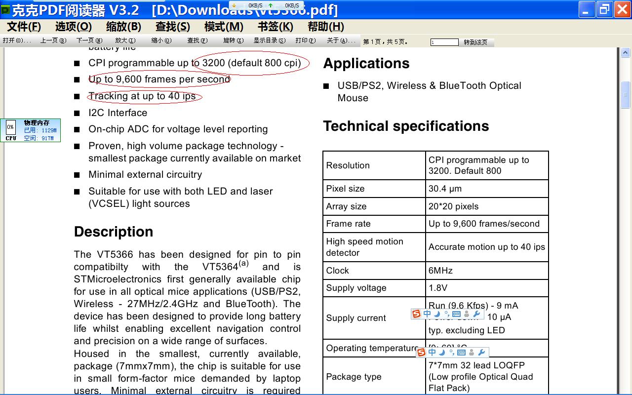Open soft keyboard on Operating temperature Sogou bar
The width and height of the screenshot is (632, 395).
[461, 352]
